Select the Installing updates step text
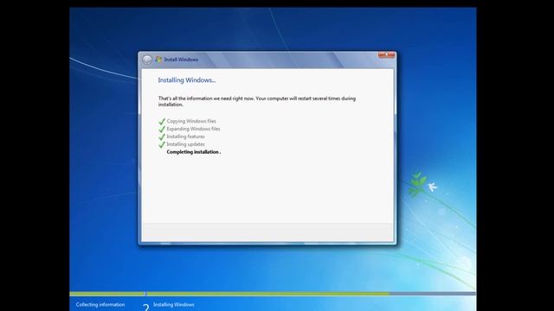Viewport: 554px width, 311px height. pyautogui.click(x=185, y=144)
